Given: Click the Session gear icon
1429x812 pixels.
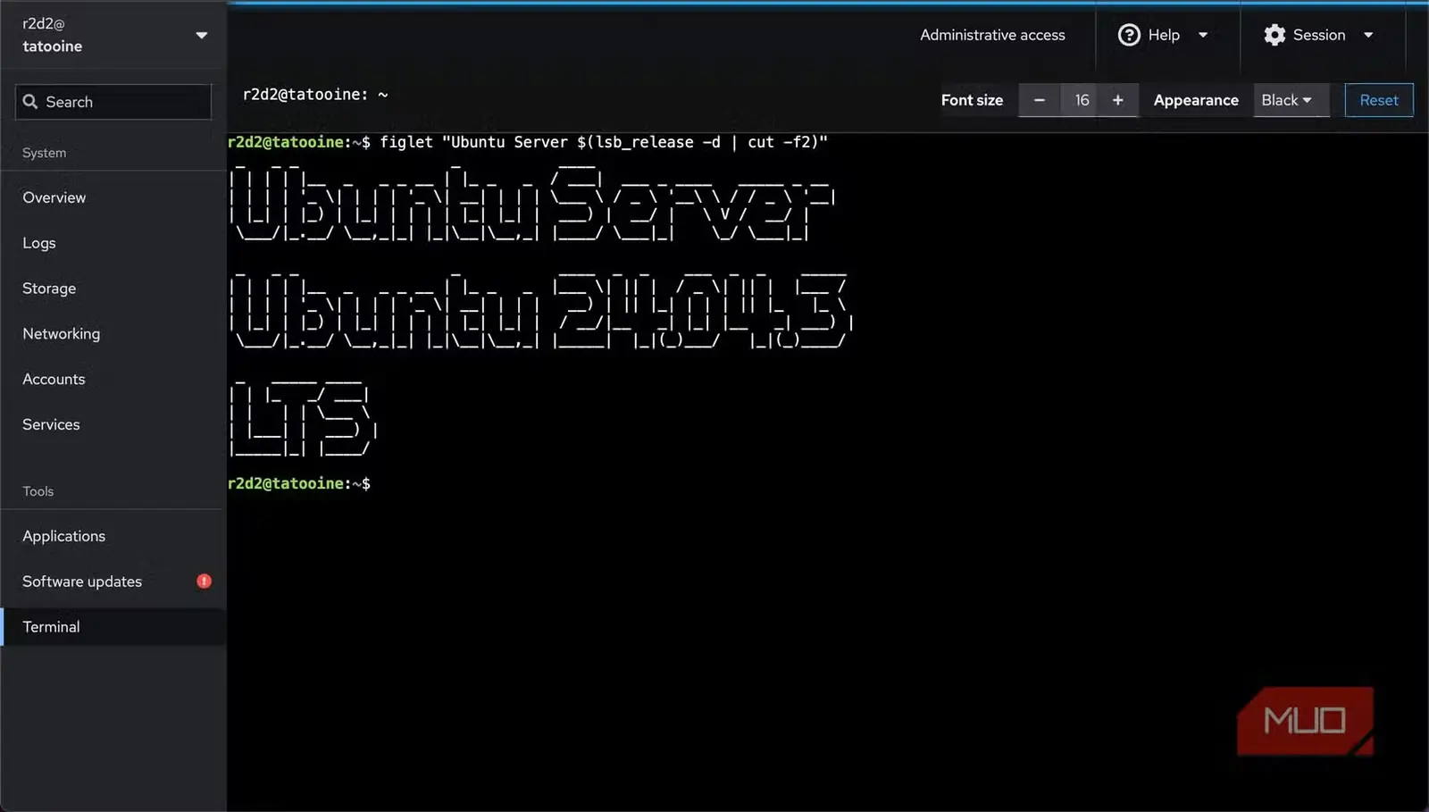Looking at the screenshot, I should pyautogui.click(x=1274, y=35).
